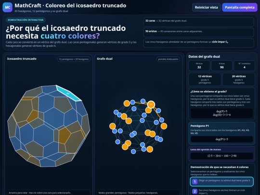Click 'Demostración de que se necesitan 4 colores'
The height and width of the screenshot is (195, 260).
tap(220, 167)
